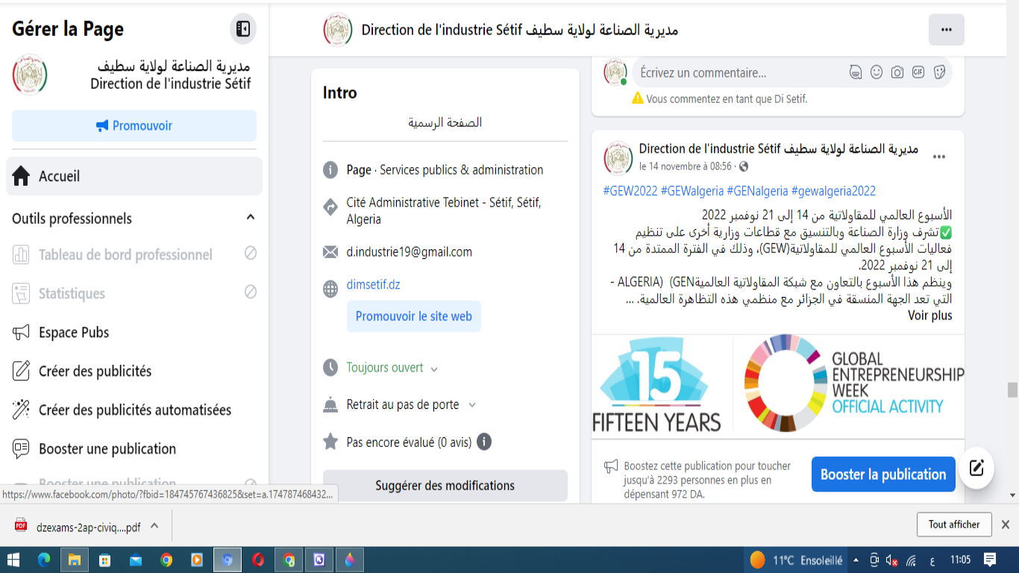Open the three-dot options on the post
The image size is (1019, 573).
pyautogui.click(x=939, y=157)
